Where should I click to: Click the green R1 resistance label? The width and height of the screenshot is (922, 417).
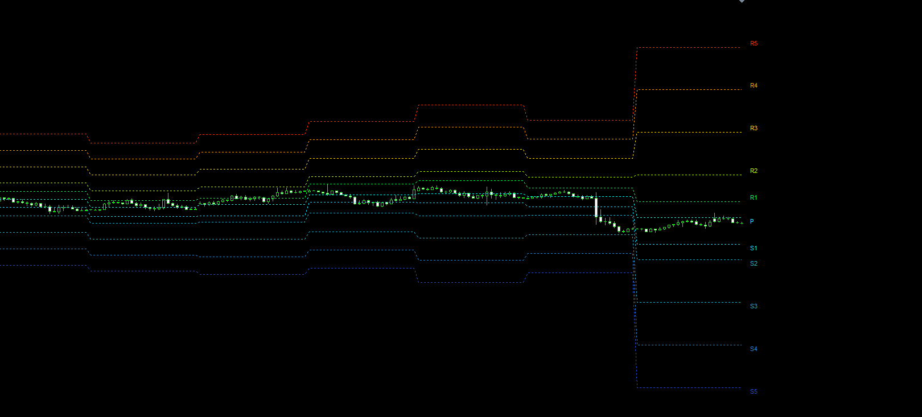point(754,198)
